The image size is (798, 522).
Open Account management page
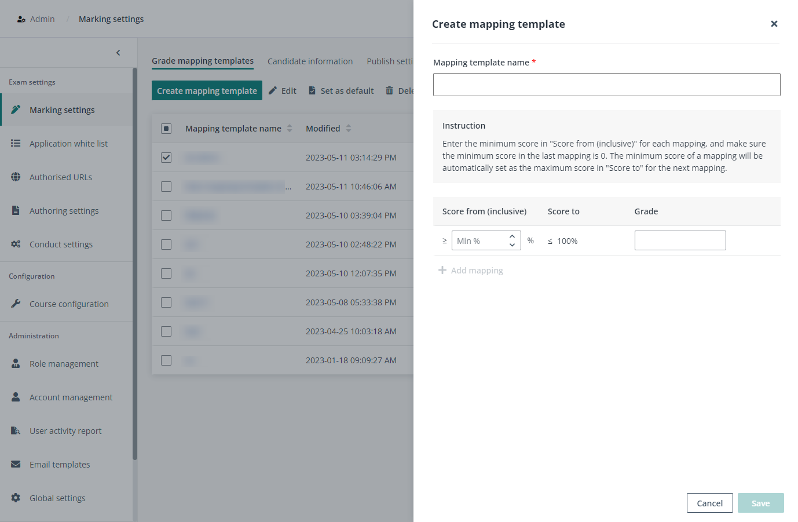[67, 397]
